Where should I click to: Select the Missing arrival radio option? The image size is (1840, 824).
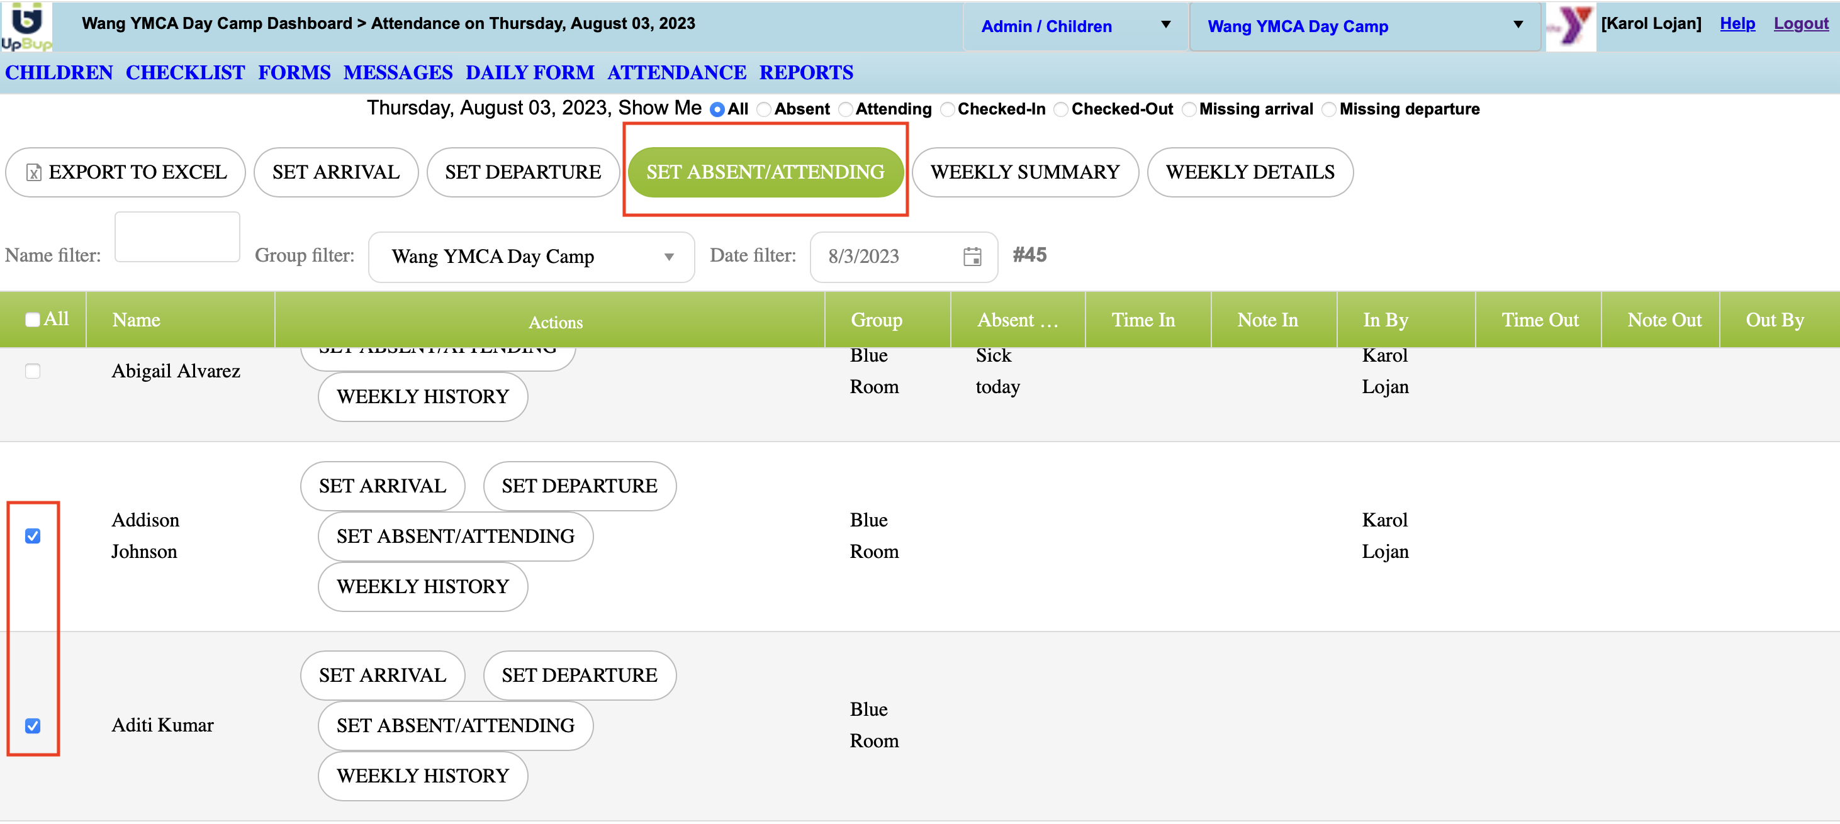coord(1189,109)
